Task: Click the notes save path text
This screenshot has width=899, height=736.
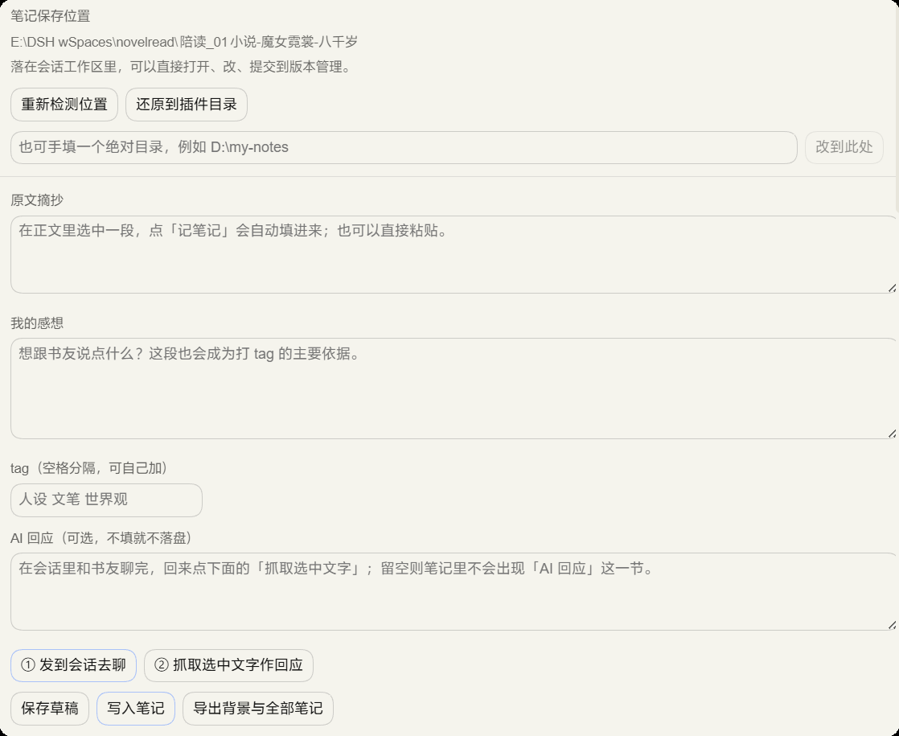Action: pyautogui.click(x=184, y=42)
